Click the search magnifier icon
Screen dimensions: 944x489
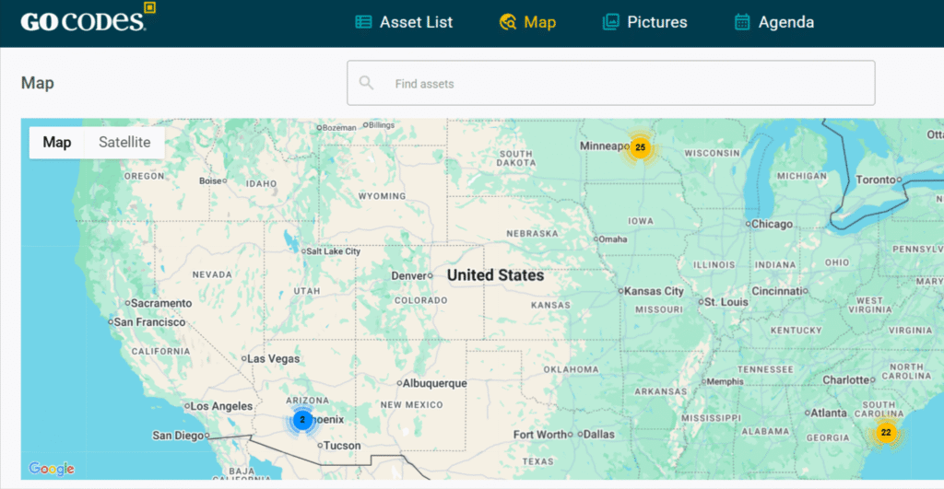point(366,83)
